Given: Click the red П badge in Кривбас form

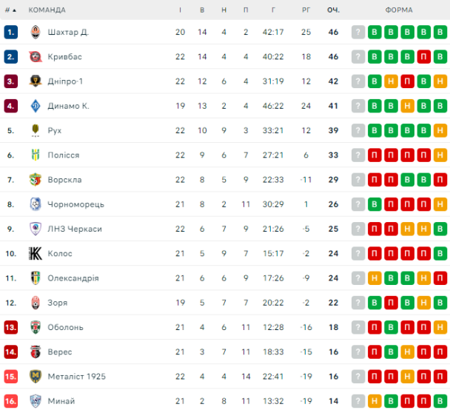Looking at the screenshot, I should click(423, 57).
